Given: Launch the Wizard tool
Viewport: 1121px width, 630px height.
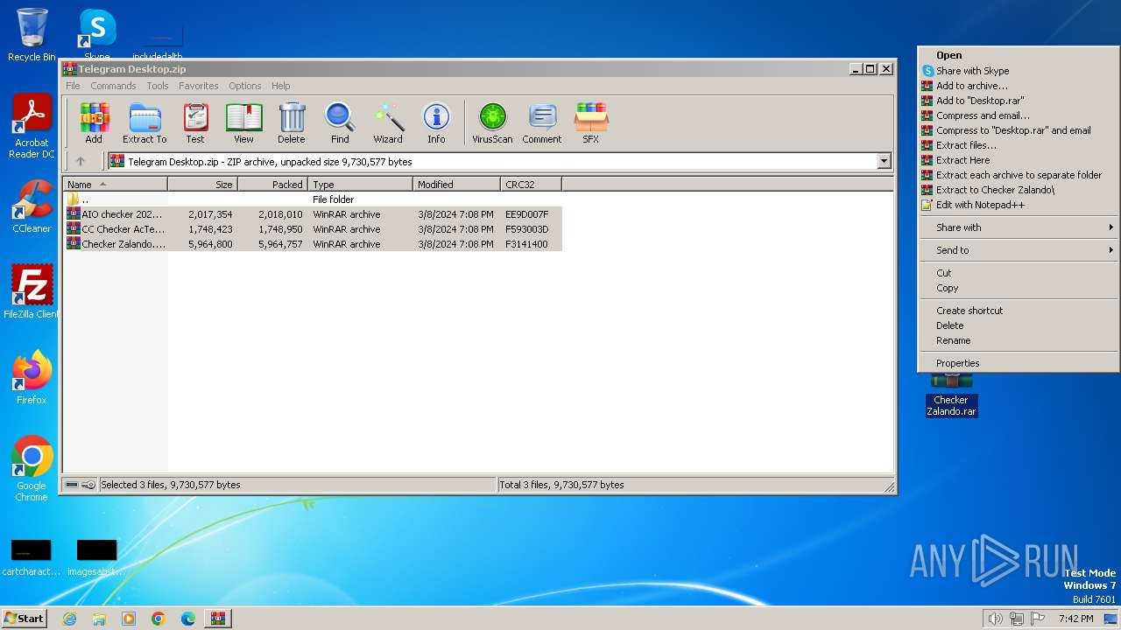Looking at the screenshot, I should point(388,123).
